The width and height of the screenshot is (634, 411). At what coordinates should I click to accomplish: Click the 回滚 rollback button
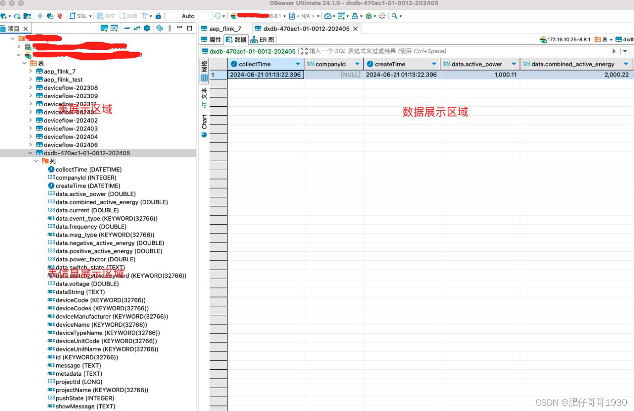pos(128,16)
